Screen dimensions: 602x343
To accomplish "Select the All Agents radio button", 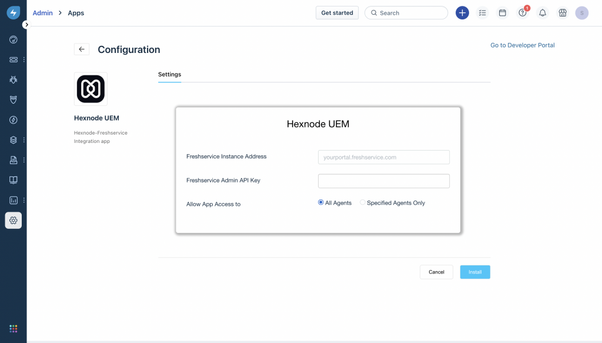I will click(x=319, y=202).
